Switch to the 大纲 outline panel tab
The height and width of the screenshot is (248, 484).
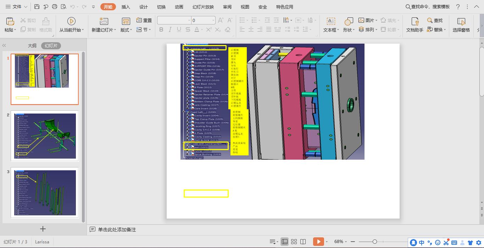[x=32, y=45]
